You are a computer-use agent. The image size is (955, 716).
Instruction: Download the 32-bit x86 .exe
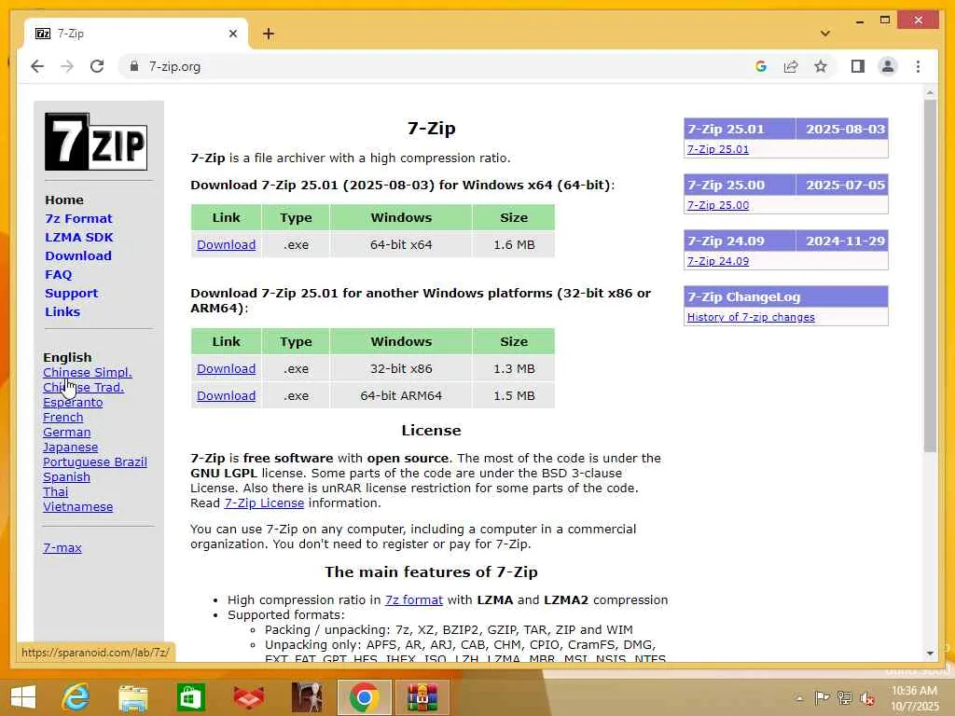(x=226, y=369)
